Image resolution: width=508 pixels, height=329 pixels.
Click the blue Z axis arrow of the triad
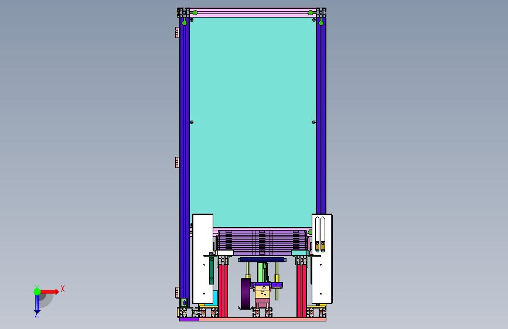(37, 304)
